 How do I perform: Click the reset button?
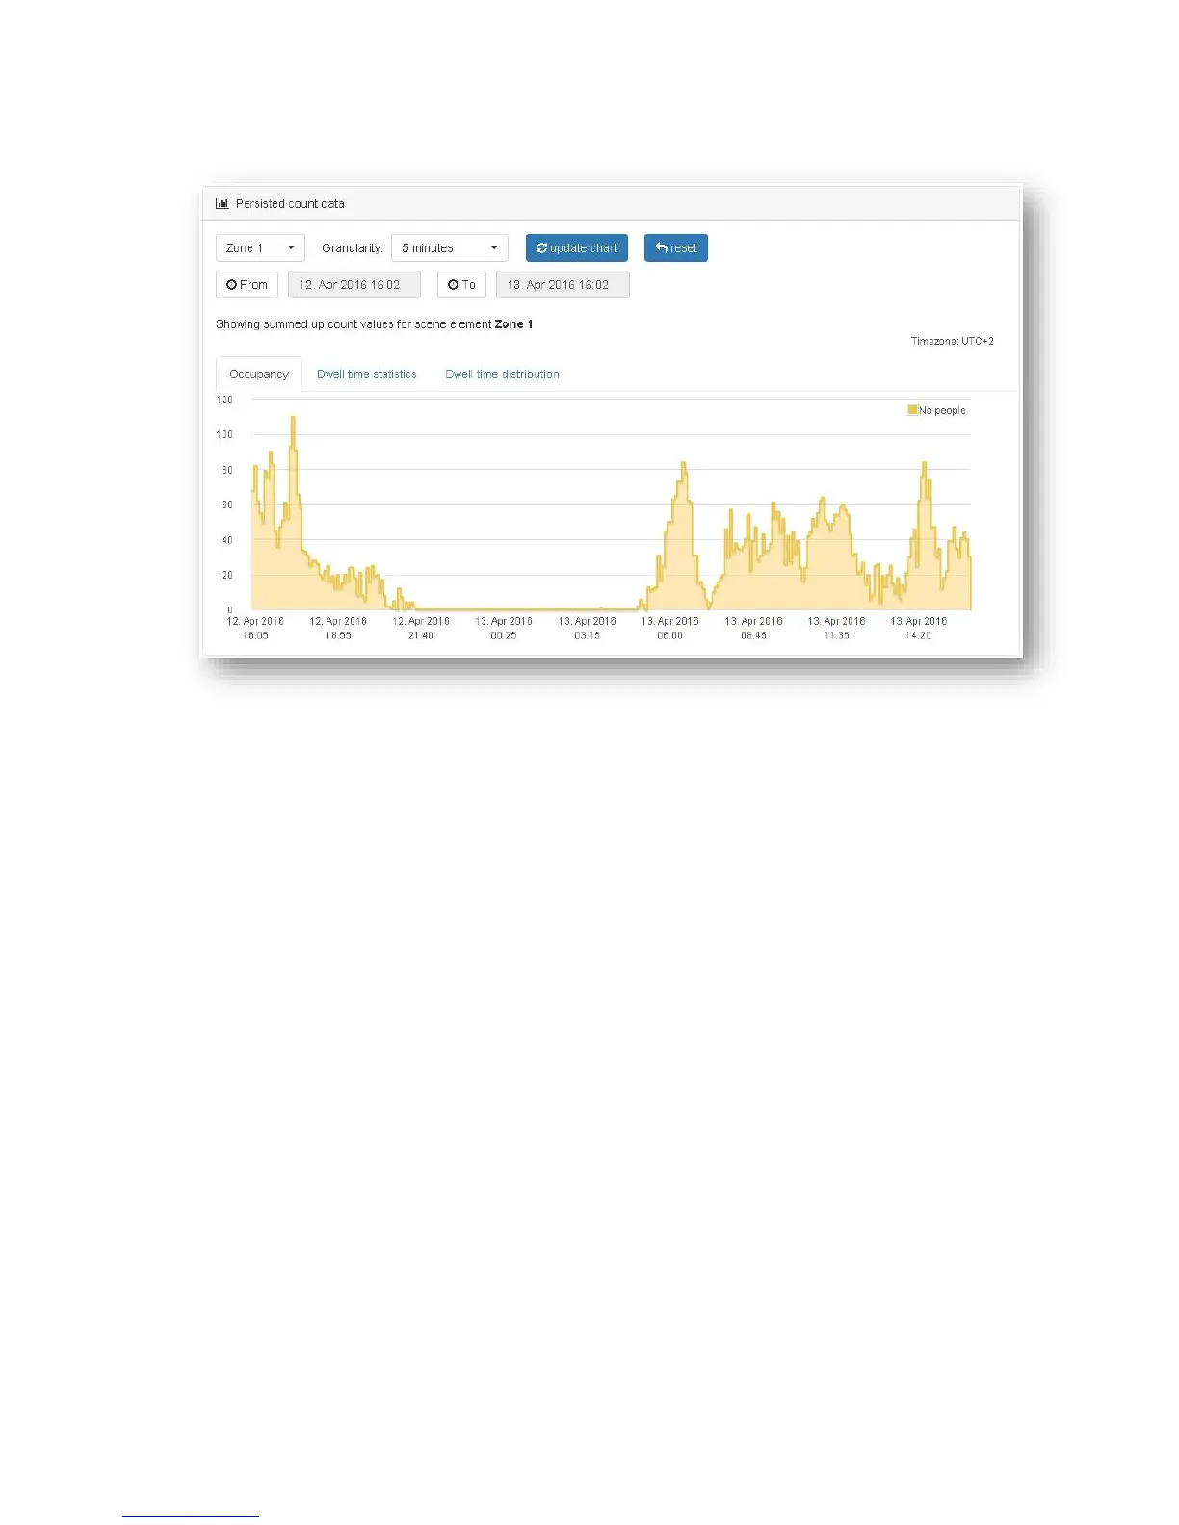click(676, 248)
